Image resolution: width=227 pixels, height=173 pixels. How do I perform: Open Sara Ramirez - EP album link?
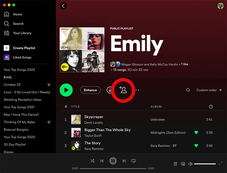point(163,146)
